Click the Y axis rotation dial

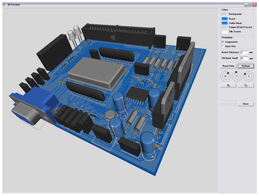(237, 76)
